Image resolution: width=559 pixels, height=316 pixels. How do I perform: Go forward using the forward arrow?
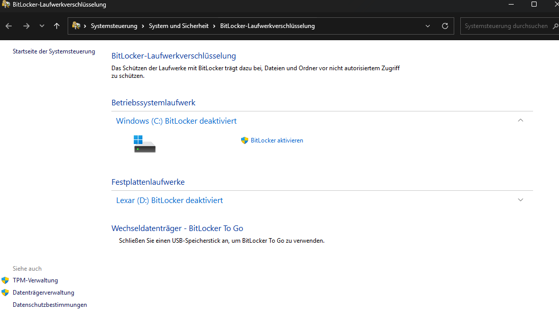[x=26, y=26]
